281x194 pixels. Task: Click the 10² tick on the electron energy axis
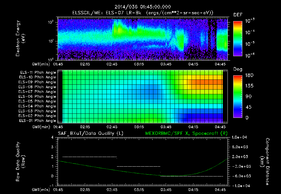click(51, 22)
